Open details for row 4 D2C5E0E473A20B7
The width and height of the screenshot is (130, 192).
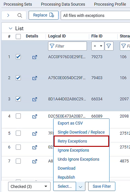coord(35,116)
